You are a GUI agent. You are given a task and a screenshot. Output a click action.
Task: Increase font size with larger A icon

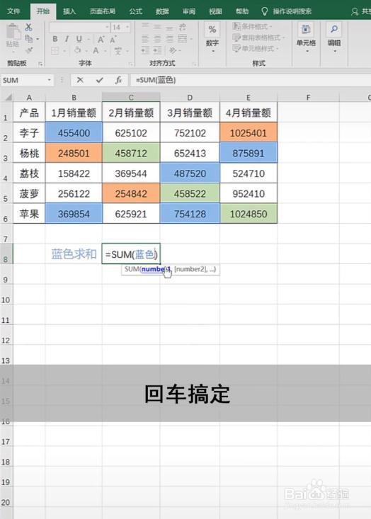tap(101, 40)
